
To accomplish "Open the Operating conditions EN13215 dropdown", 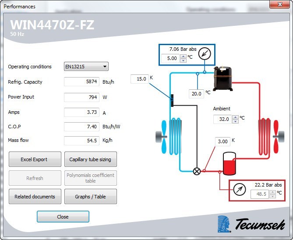I will coord(86,67).
